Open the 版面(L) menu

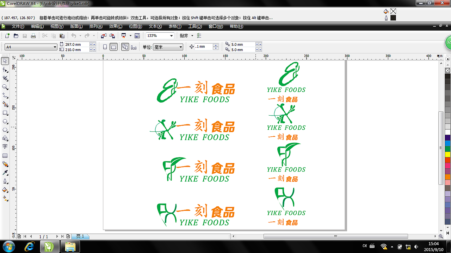[76, 26]
